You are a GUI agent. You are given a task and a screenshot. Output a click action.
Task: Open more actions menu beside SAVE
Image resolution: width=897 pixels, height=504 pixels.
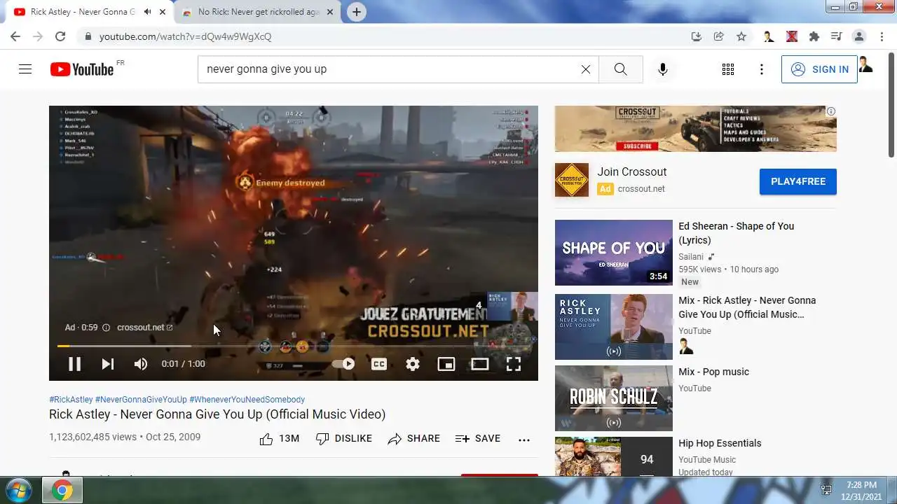tap(524, 440)
